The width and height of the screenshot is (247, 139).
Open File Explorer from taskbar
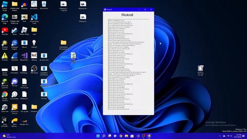coord(126,136)
